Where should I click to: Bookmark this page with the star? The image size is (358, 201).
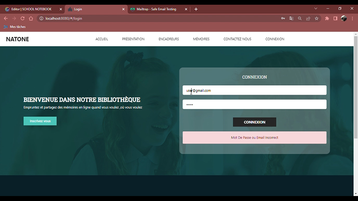(316, 18)
